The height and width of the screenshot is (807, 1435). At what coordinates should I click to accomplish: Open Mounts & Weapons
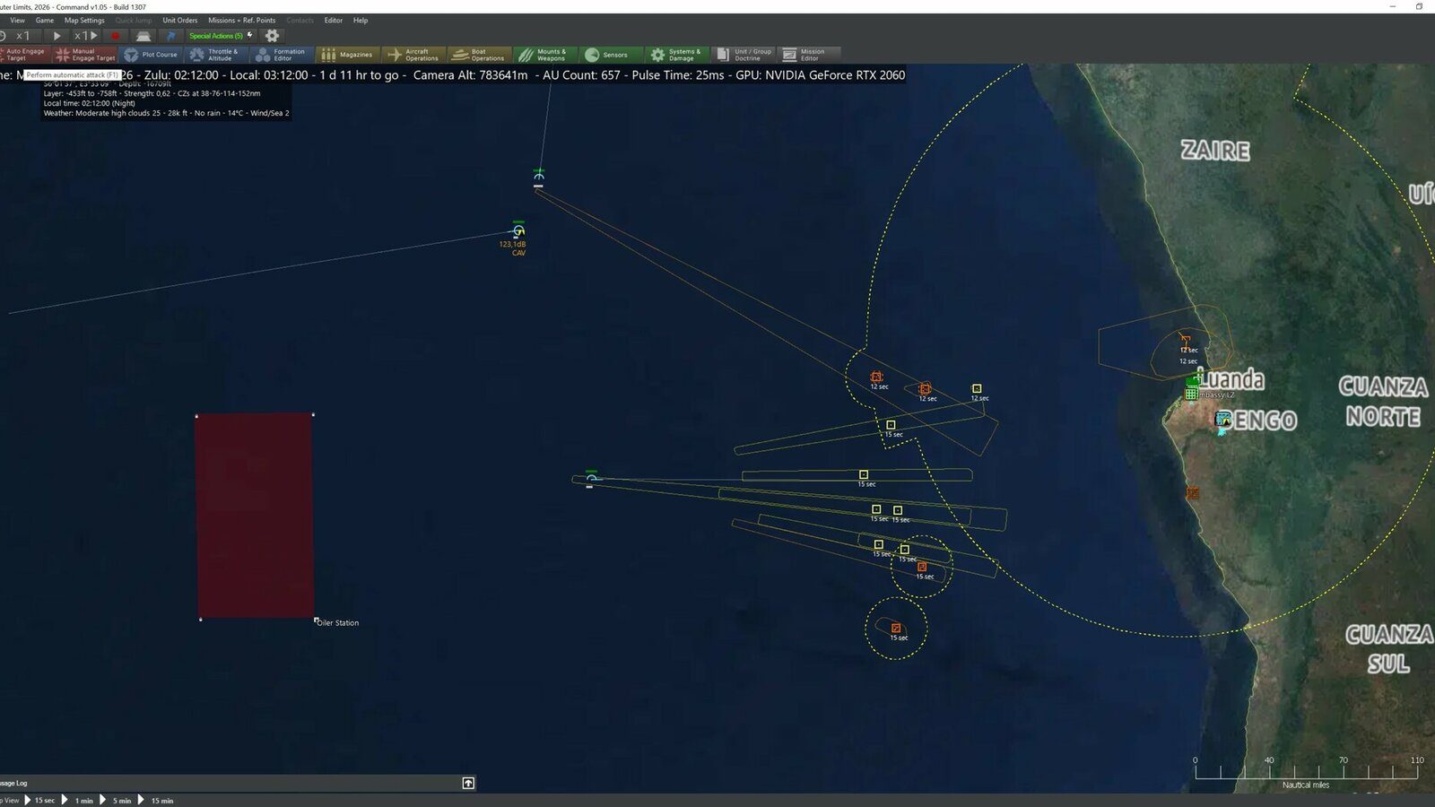[544, 55]
